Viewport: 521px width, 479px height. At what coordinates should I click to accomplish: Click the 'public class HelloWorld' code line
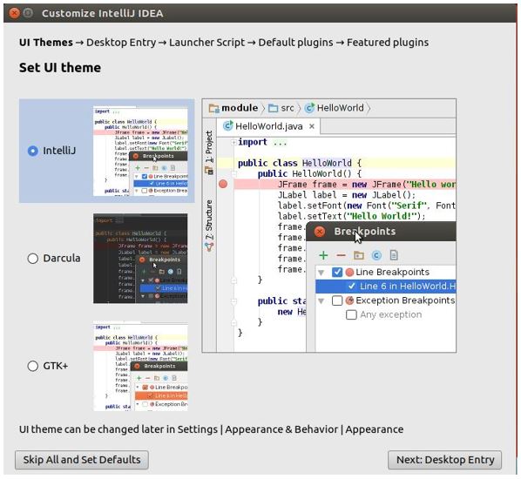(299, 163)
